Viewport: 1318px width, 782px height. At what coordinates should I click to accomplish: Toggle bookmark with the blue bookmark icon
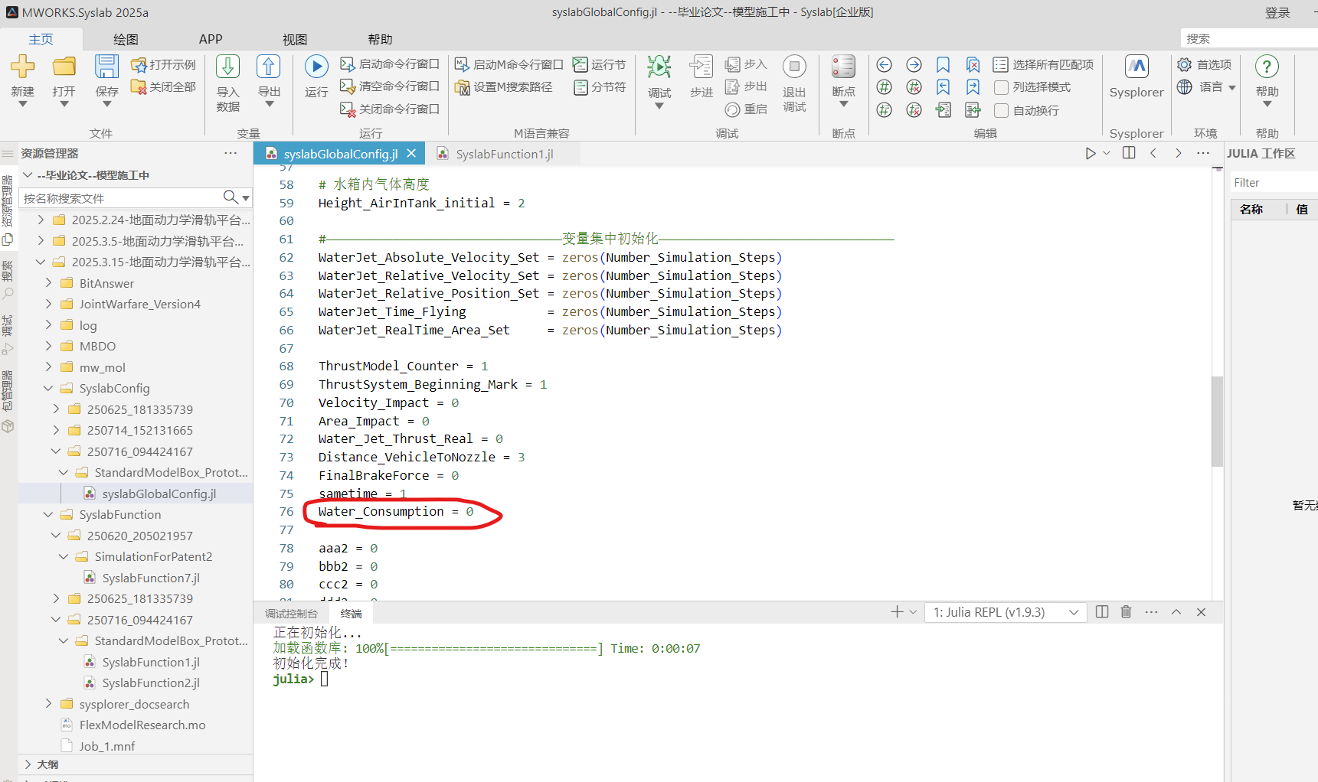tap(944, 65)
